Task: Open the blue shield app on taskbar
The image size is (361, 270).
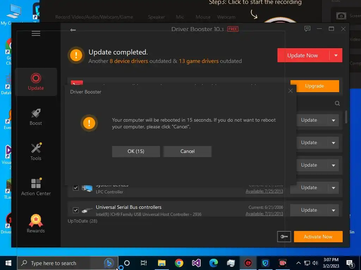Action: point(265,263)
